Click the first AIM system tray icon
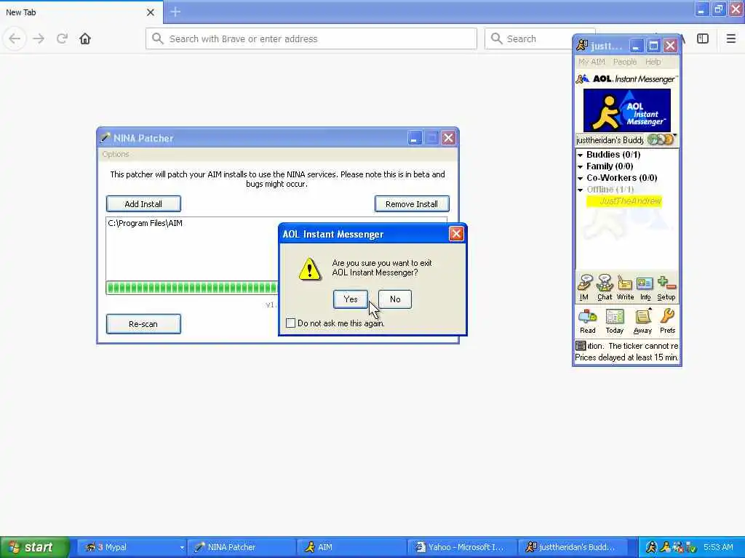This screenshot has height=558, width=745. (651, 548)
